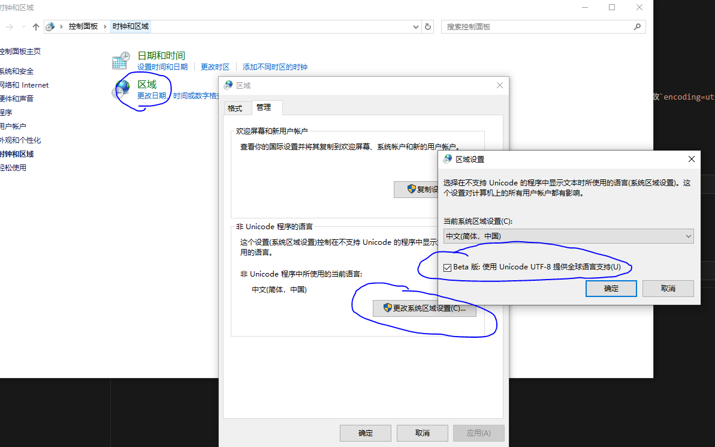The width and height of the screenshot is (715, 447).
Task: Open the 日期和时间 heading link
Action: tap(161, 56)
